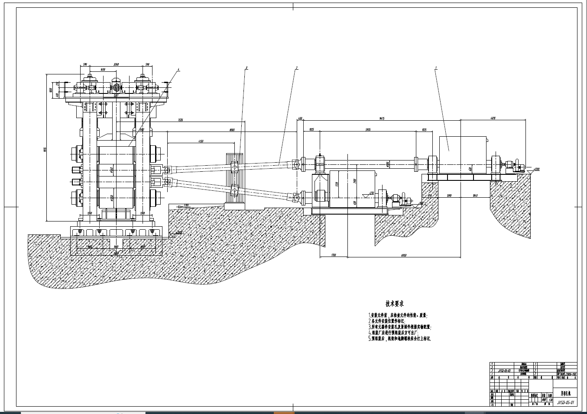Click the 9475 dimension text
The width and height of the screenshot is (587, 414).
[x=382, y=118]
